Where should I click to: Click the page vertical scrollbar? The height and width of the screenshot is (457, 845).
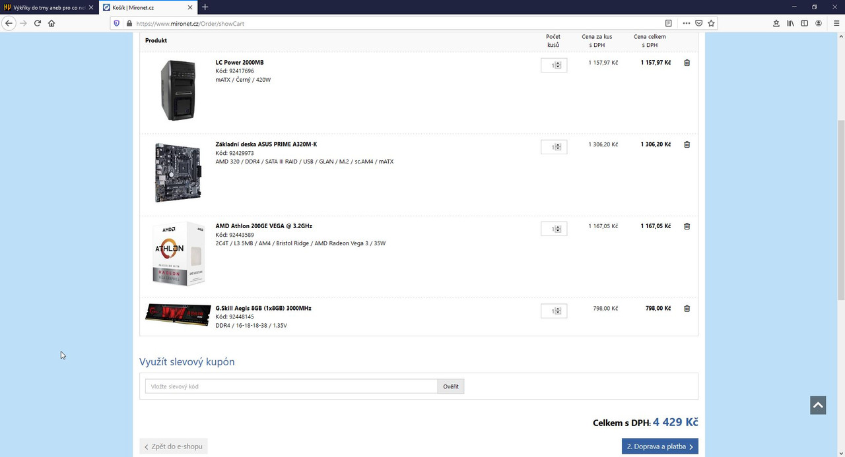(x=840, y=209)
